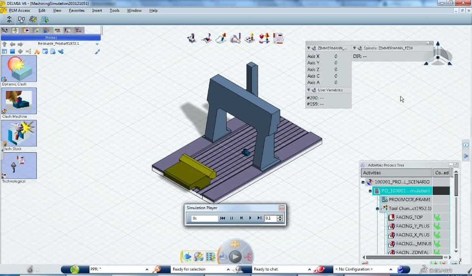The height and width of the screenshot is (276, 472).
Task: Collapse the ZIMMERMANN axis section triangle
Action: point(309,48)
